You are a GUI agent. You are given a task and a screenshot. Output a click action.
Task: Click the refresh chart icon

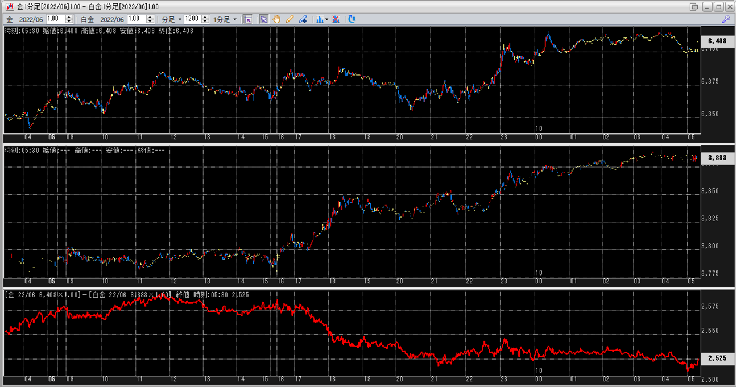352,19
